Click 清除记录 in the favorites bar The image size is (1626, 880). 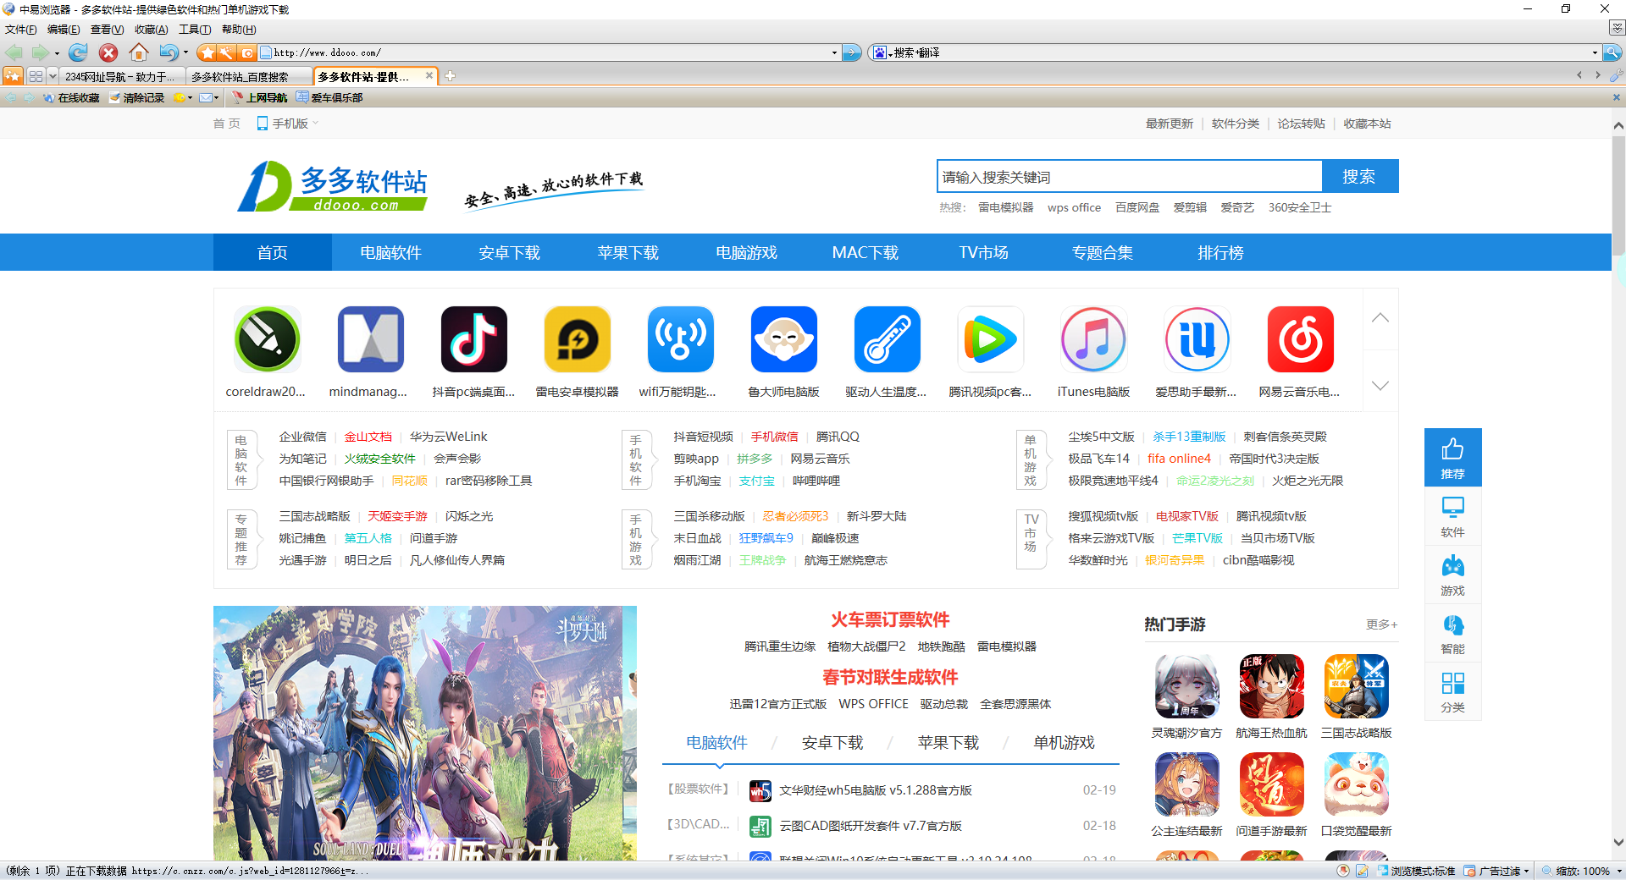click(x=137, y=98)
